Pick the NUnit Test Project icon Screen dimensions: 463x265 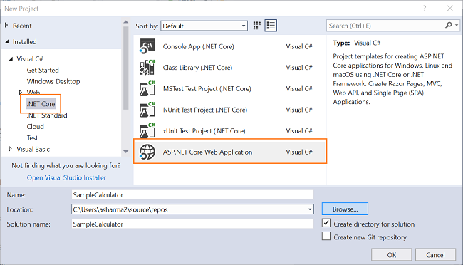pos(147,110)
